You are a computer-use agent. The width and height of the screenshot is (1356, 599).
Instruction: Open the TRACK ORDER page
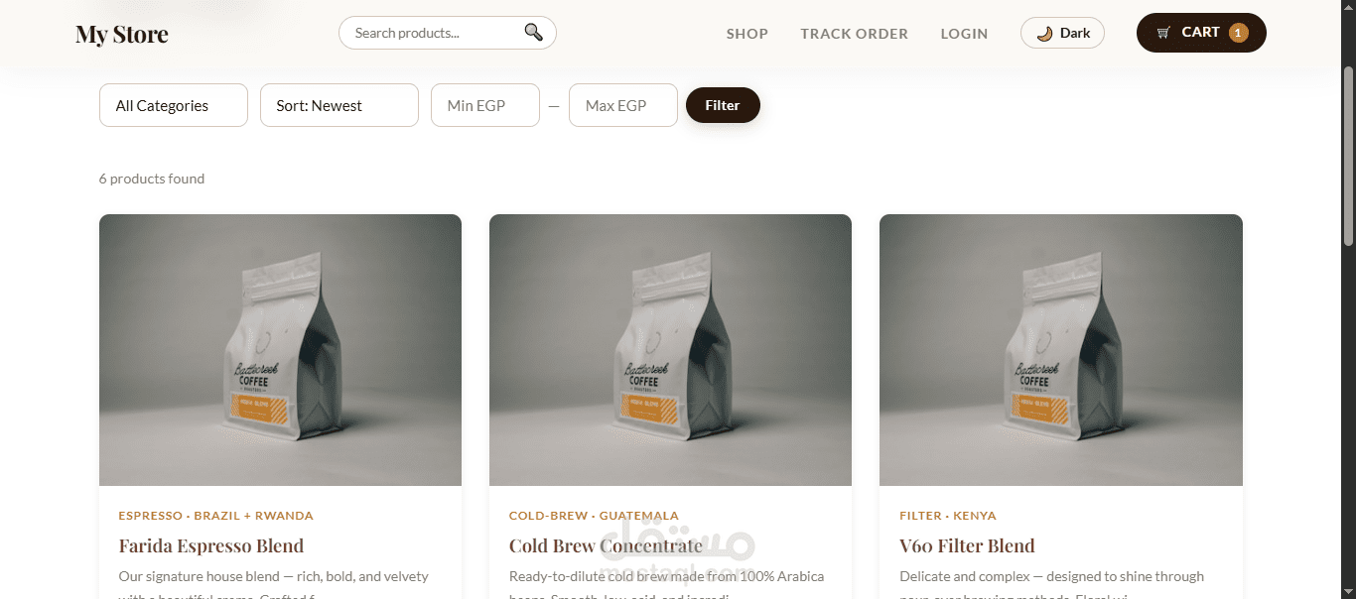[855, 34]
